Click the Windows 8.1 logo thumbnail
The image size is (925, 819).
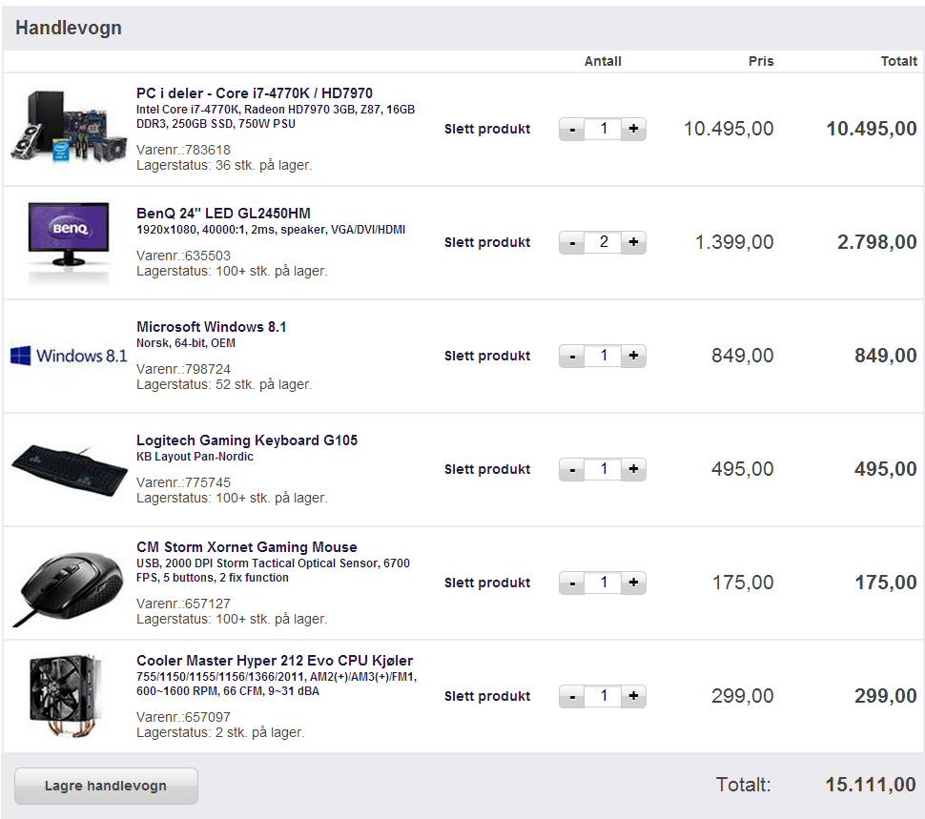coord(69,356)
